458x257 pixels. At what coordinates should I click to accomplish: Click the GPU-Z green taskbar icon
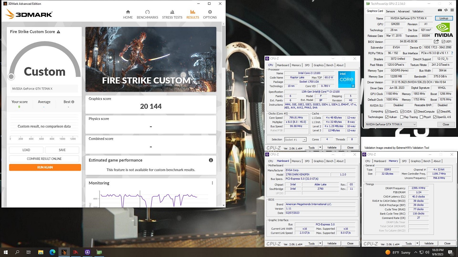[x=99, y=252]
